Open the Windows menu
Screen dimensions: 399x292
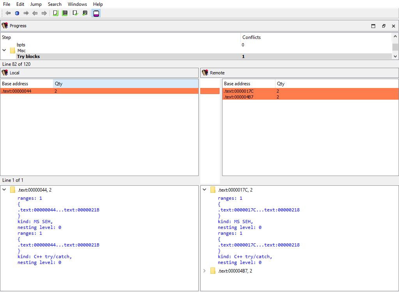tap(77, 4)
